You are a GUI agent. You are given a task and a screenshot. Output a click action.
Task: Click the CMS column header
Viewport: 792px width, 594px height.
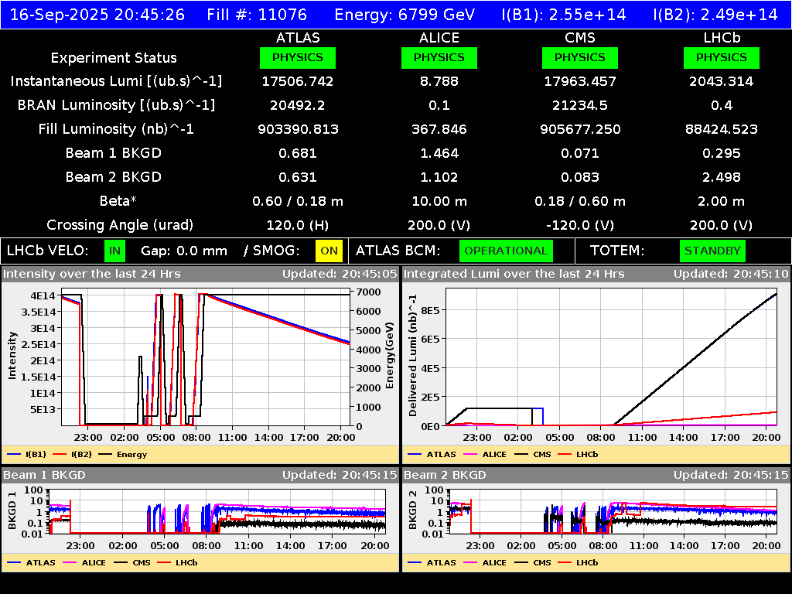pyautogui.click(x=580, y=38)
